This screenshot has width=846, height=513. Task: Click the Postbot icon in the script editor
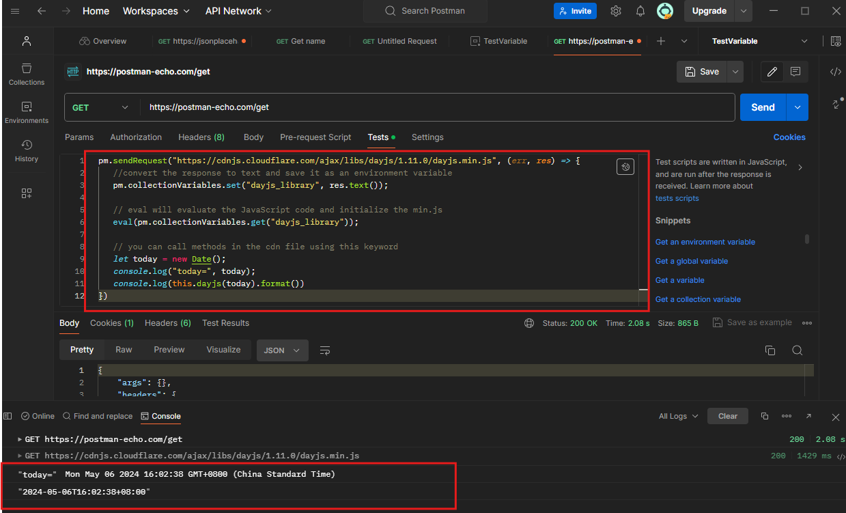coord(625,167)
